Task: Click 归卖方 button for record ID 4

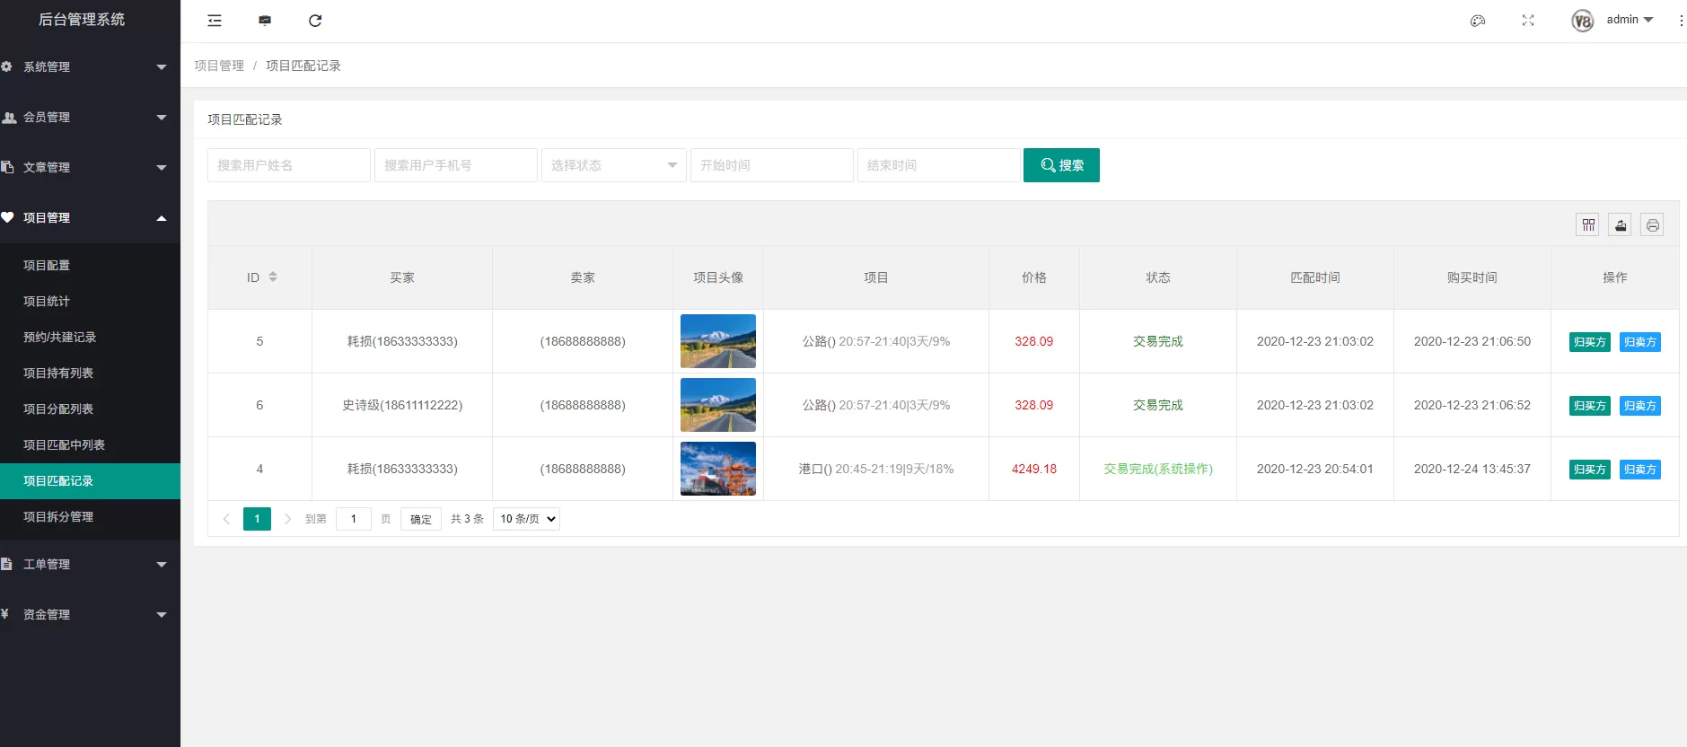Action: [1640, 470]
